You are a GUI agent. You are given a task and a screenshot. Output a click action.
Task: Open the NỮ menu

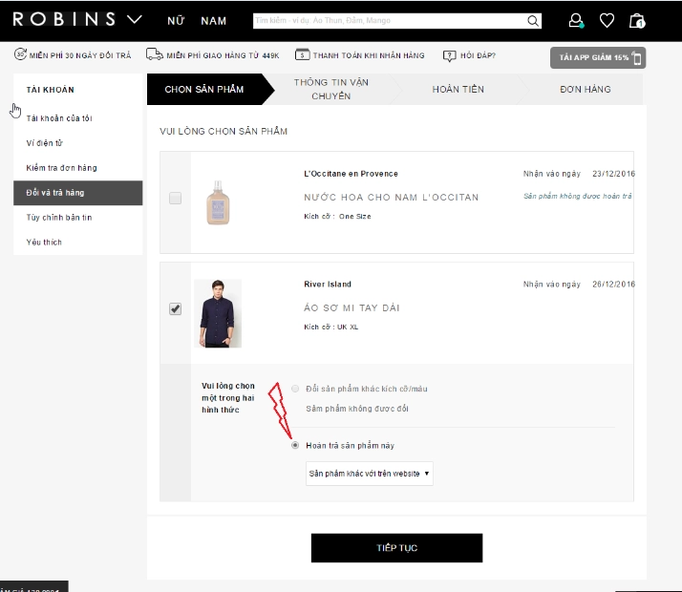click(x=176, y=20)
